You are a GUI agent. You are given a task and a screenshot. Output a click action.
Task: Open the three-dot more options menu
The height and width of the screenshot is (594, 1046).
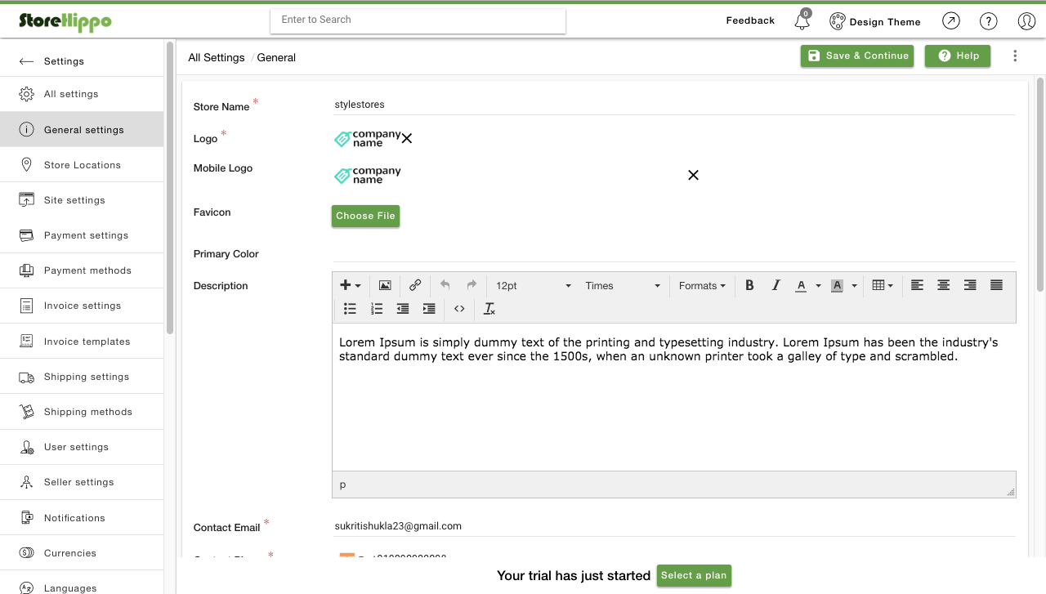1015,56
